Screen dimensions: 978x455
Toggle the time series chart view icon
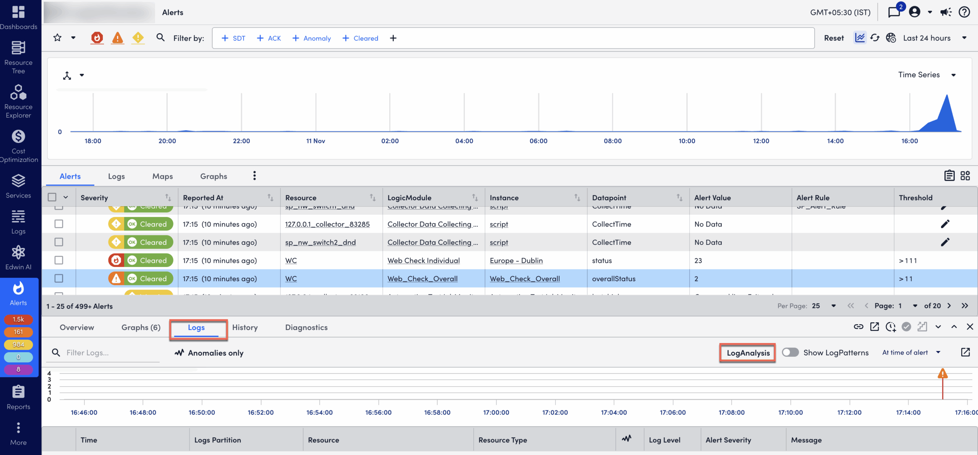pyautogui.click(x=860, y=38)
